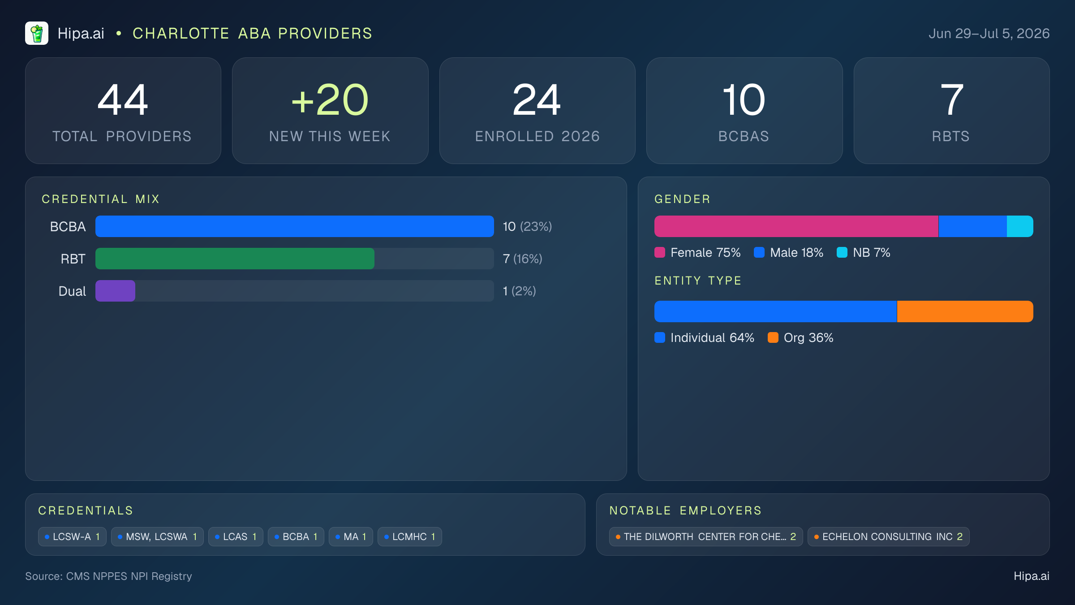
Task: Click the Jun 29–Jul 5 date range
Action: 989,34
